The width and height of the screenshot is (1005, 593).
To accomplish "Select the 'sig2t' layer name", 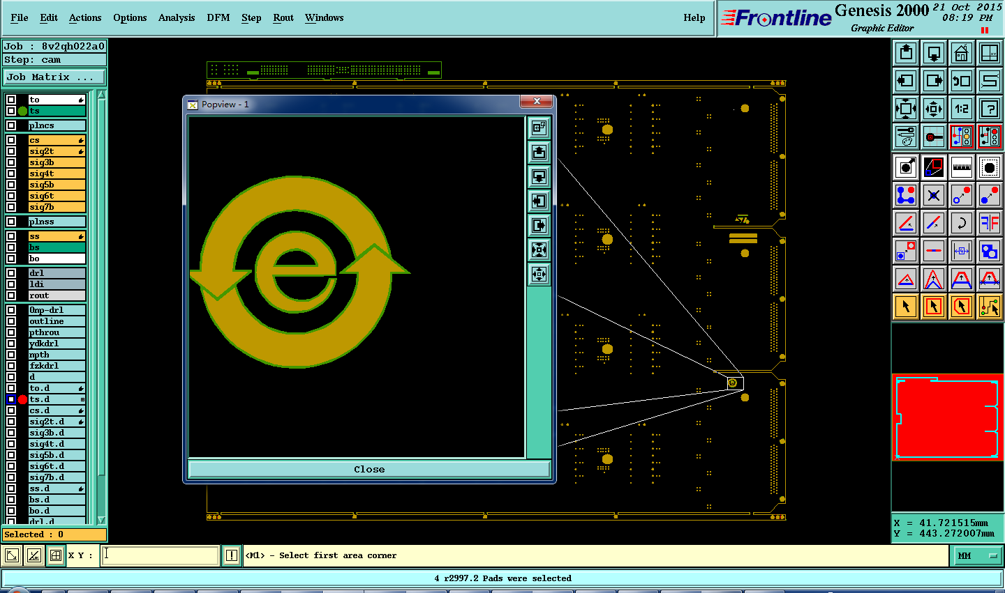I will [57, 151].
